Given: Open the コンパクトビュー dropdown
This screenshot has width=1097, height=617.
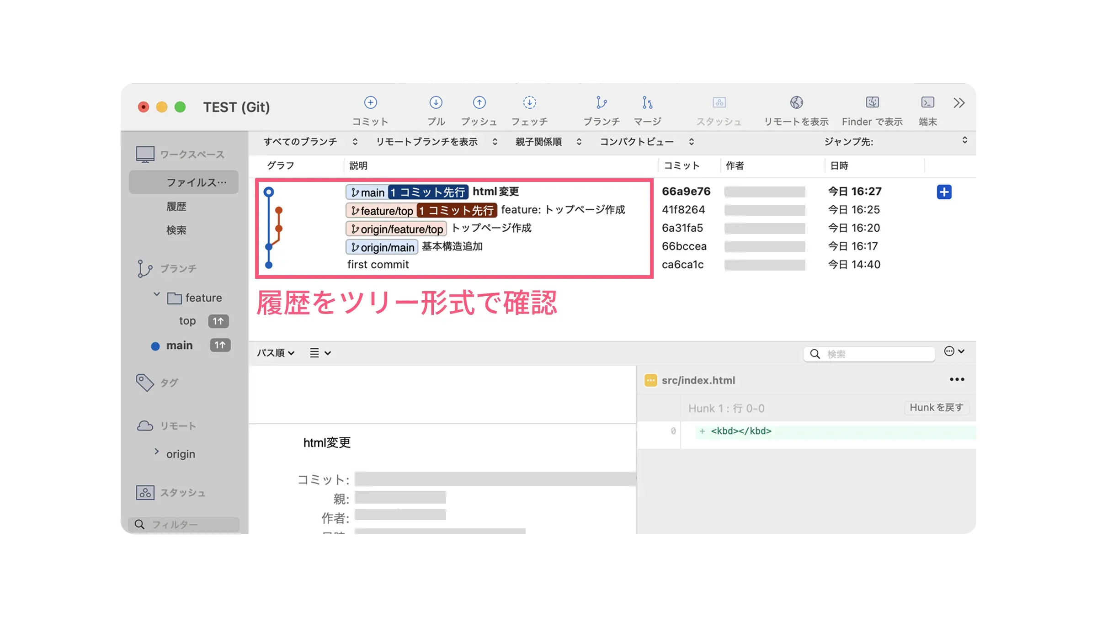Looking at the screenshot, I should 647,142.
